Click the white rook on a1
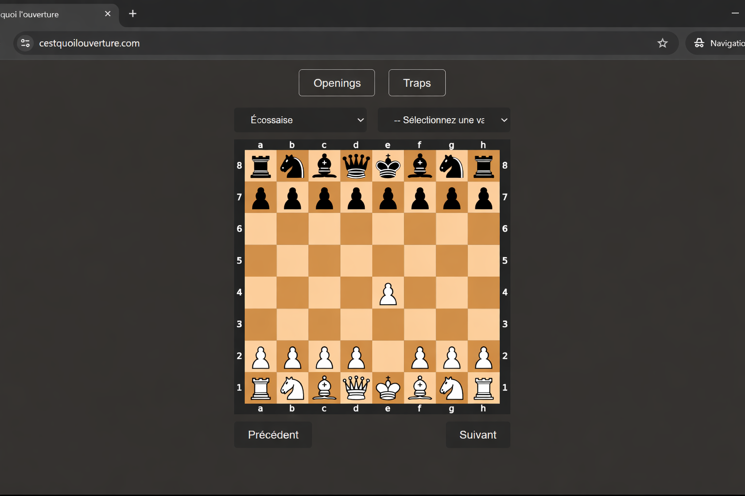The height and width of the screenshot is (496, 745). coord(260,387)
